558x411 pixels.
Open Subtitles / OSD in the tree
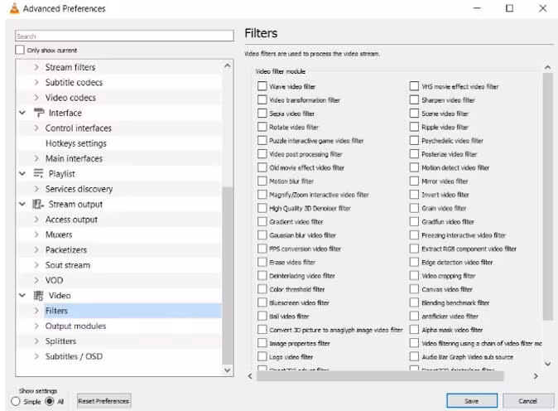74,356
